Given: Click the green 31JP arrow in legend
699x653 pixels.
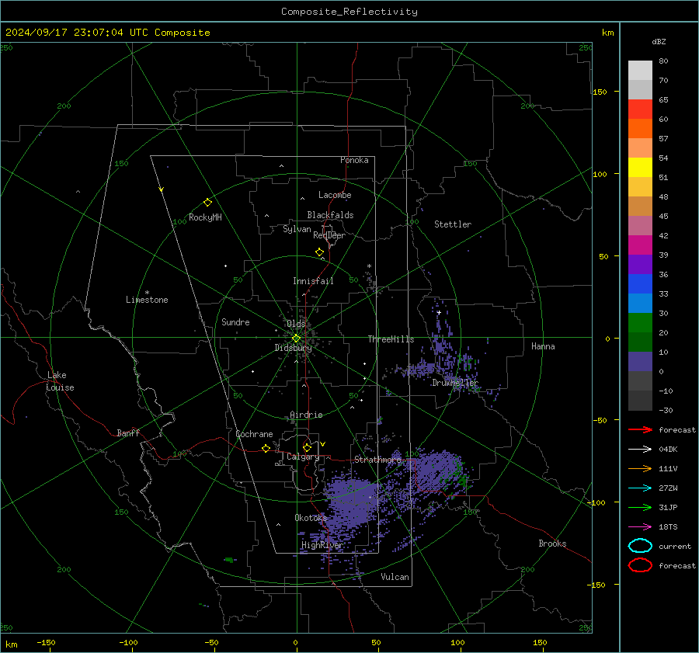Looking at the screenshot, I should pos(640,507).
